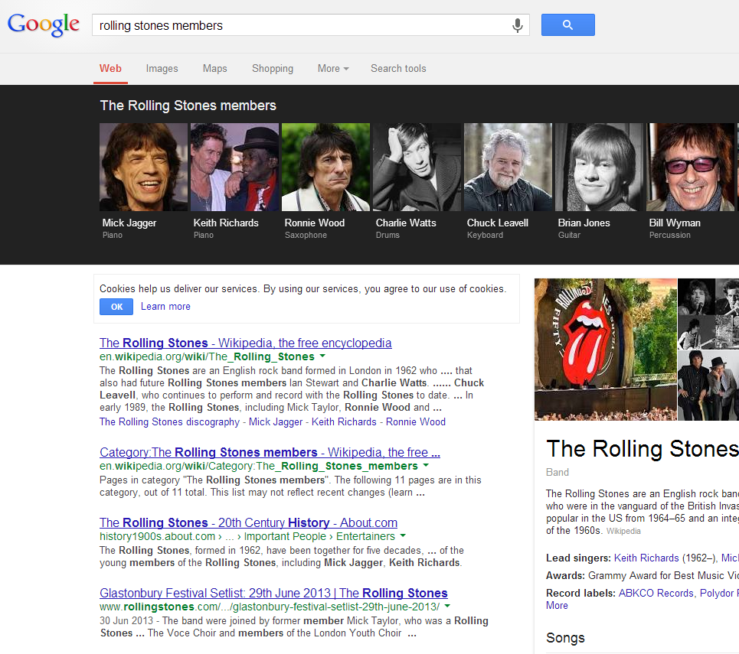The height and width of the screenshot is (654, 739).
Task: Open the Ronnie Wood sitelink under Wikipedia result
Action: (416, 422)
